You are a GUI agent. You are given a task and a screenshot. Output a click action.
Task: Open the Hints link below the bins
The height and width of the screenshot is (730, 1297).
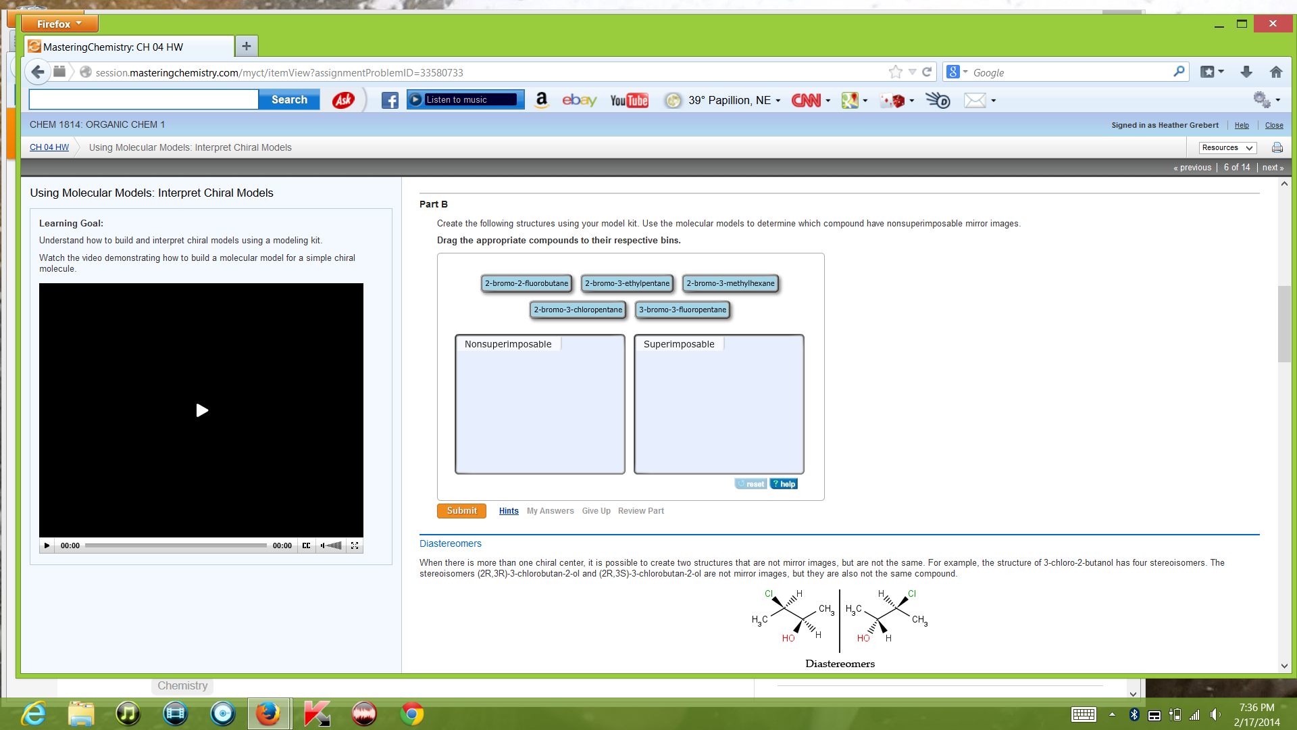509,510
